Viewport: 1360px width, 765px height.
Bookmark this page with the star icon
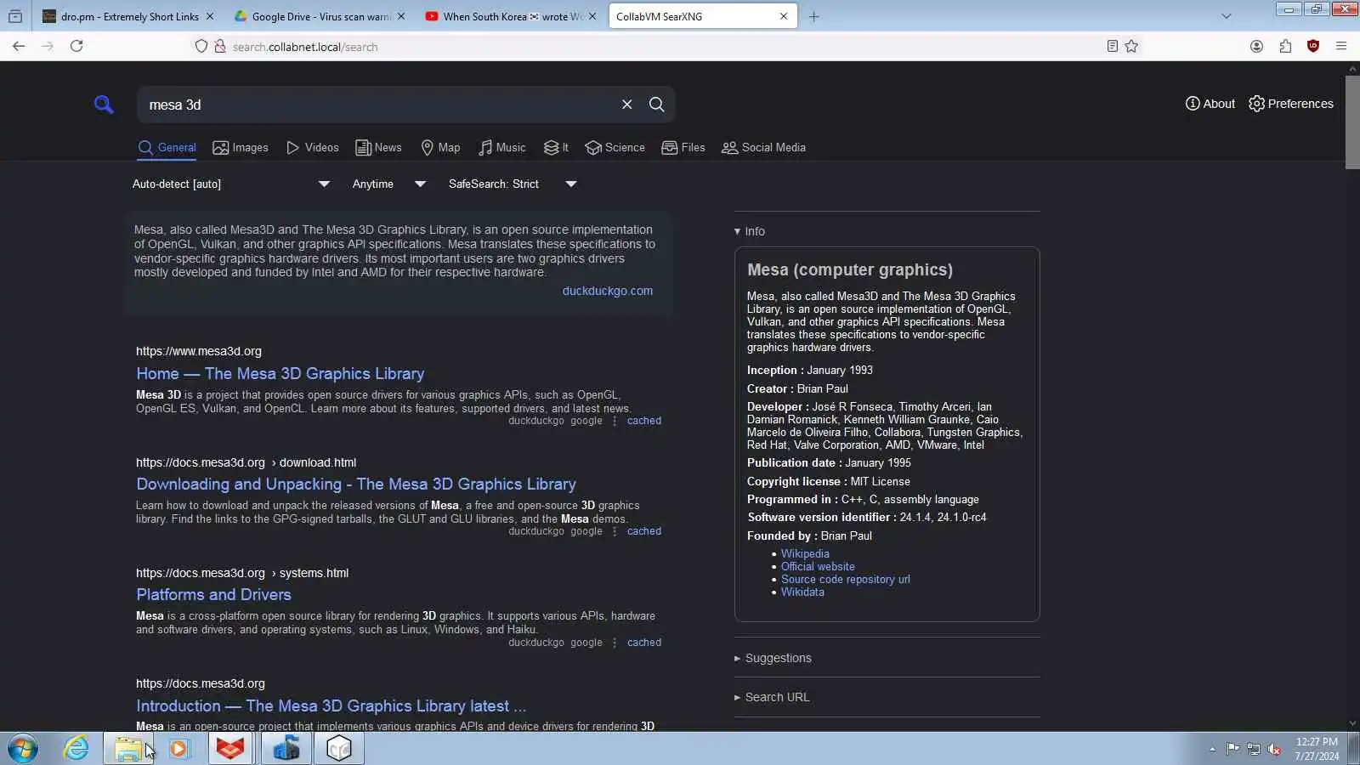[x=1131, y=46]
